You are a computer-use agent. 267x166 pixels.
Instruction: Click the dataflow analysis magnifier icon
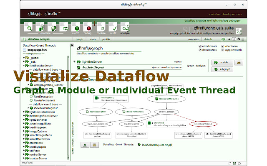(25, 39)
